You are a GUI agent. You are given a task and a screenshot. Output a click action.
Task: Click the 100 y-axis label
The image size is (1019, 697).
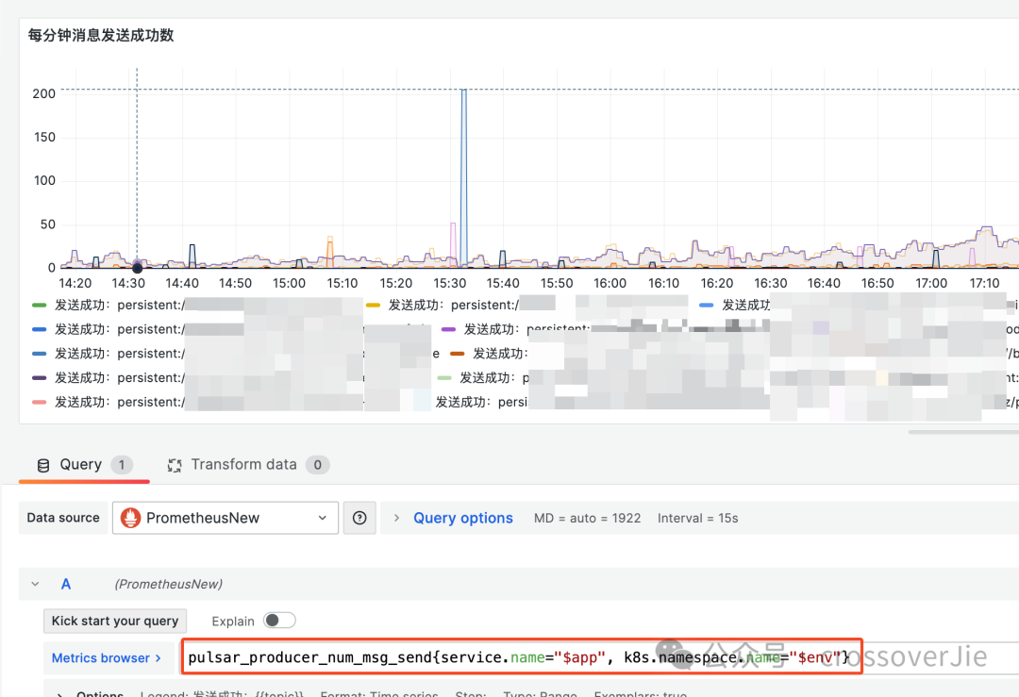44,180
